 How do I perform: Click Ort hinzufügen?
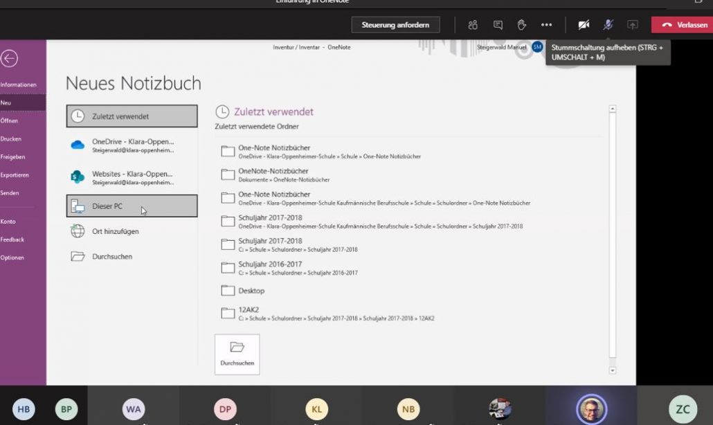pos(132,231)
